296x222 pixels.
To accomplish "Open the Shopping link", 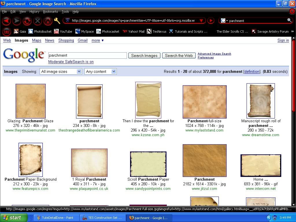I will [66, 40].
